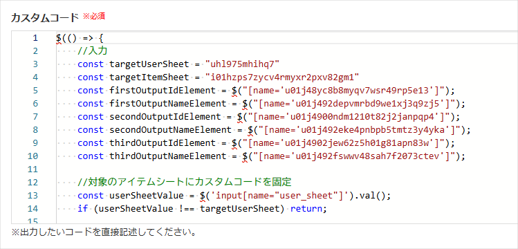Click the firstOutputNameElement identifier on line 6

tap(168, 103)
